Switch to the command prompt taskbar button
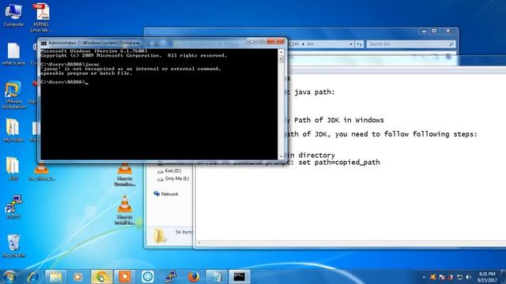Image resolution: width=506 pixels, height=284 pixels. [240, 277]
